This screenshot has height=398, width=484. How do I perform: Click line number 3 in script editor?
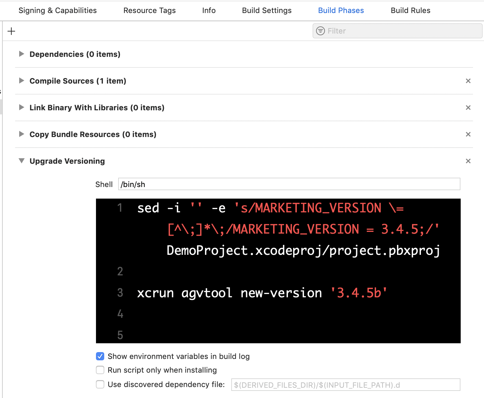tap(120, 293)
